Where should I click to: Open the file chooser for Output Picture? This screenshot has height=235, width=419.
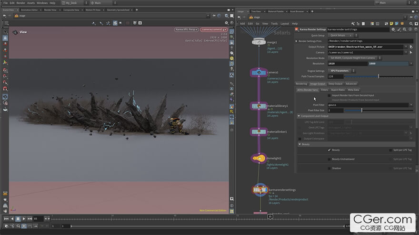(x=411, y=47)
